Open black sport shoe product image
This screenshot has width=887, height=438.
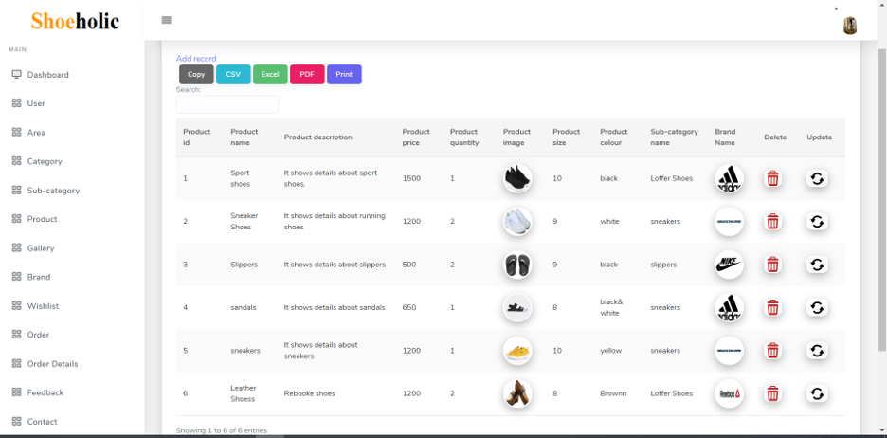517,179
